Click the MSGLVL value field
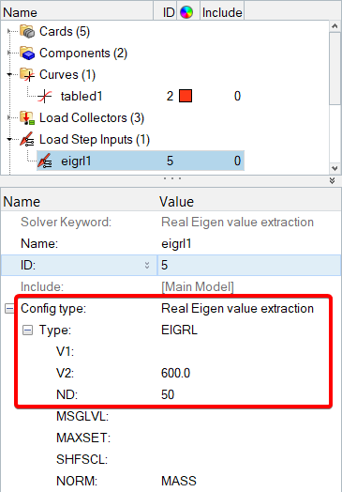 coord(249,416)
